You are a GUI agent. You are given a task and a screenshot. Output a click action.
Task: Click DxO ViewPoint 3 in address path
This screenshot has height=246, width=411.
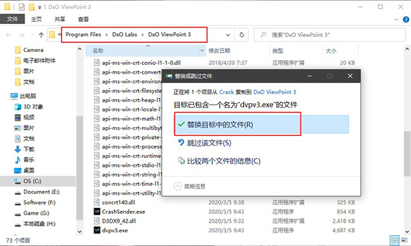[x=169, y=34]
